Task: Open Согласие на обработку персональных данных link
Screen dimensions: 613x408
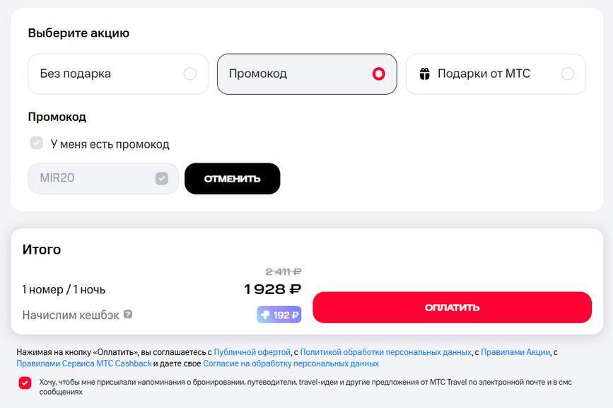Action: (291, 363)
